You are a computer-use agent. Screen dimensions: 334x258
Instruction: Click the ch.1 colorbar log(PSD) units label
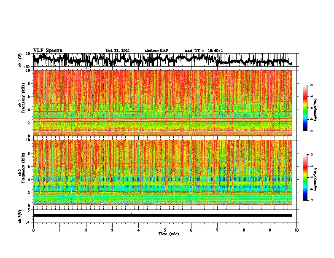[316, 110]
